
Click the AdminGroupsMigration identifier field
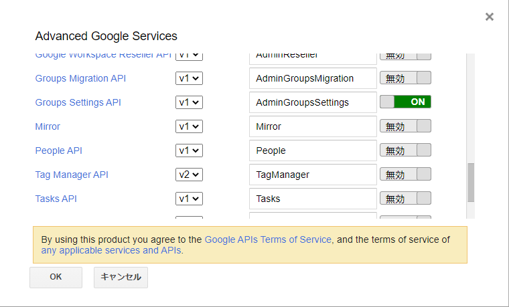(313, 78)
